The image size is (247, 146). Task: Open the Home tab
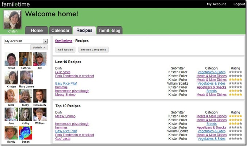[37, 31]
